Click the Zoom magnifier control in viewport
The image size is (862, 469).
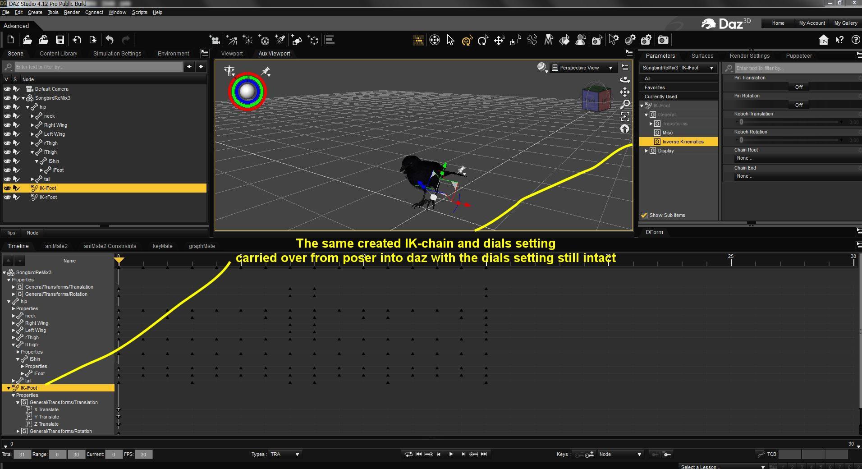pyautogui.click(x=625, y=104)
